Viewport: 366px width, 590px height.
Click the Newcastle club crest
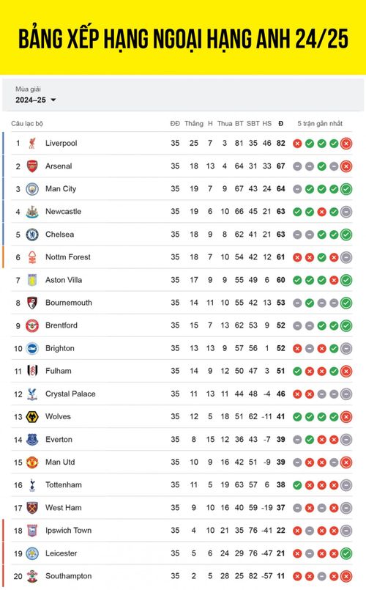click(x=32, y=212)
